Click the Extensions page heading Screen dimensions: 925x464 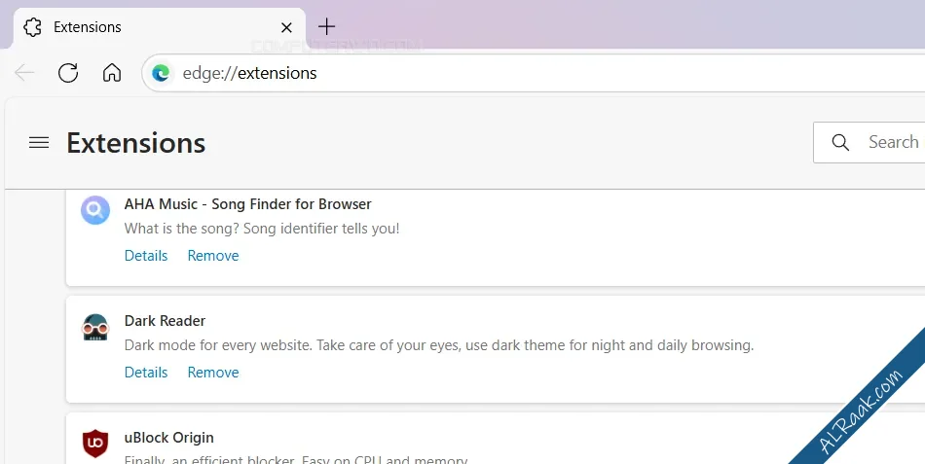135,143
